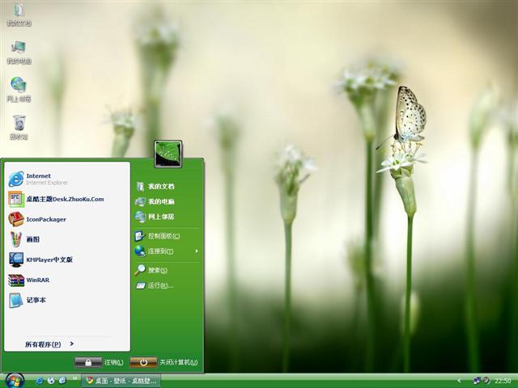Show hidden system tray icons arrow
The width and height of the screenshot is (518, 388).
click(459, 381)
